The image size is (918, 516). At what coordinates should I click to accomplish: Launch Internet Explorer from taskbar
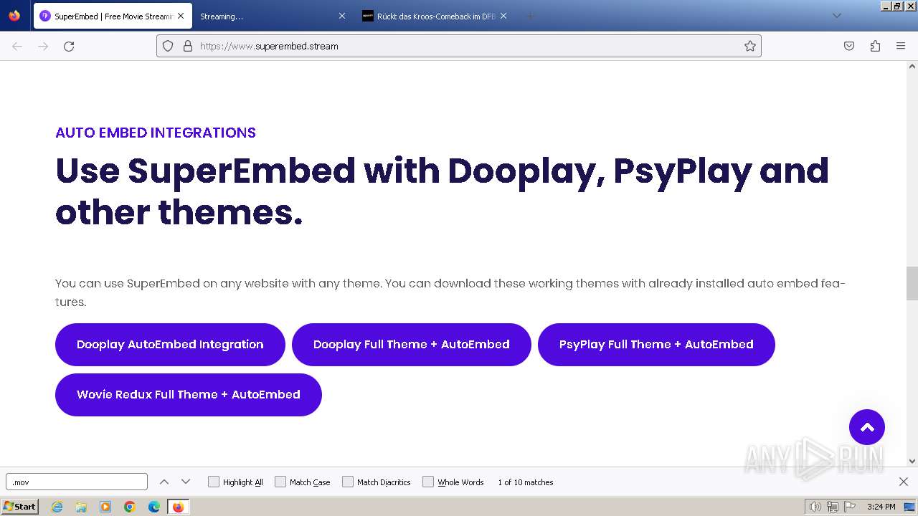57,507
